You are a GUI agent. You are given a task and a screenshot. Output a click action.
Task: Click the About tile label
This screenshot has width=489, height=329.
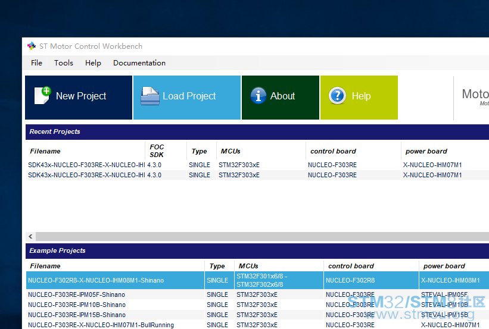click(x=282, y=96)
